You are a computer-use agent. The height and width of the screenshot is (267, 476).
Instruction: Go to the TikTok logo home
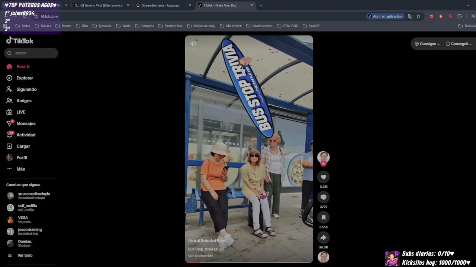[20, 41]
